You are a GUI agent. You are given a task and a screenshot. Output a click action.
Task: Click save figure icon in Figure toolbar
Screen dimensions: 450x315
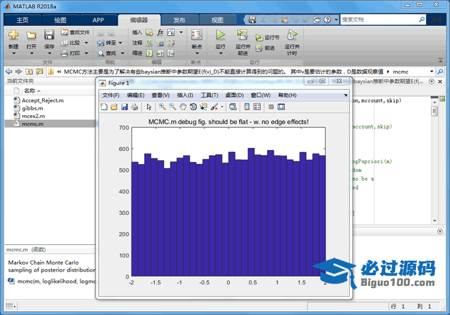(x=124, y=107)
